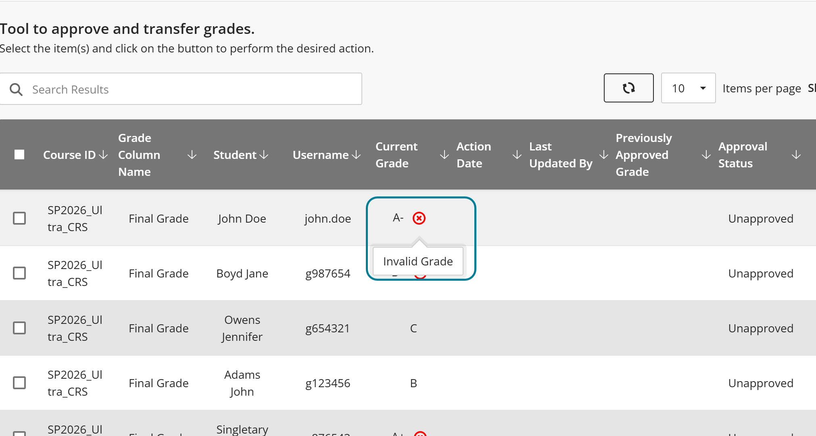This screenshot has height=436, width=816.
Task: Click the search magnifier icon
Action: (x=16, y=89)
